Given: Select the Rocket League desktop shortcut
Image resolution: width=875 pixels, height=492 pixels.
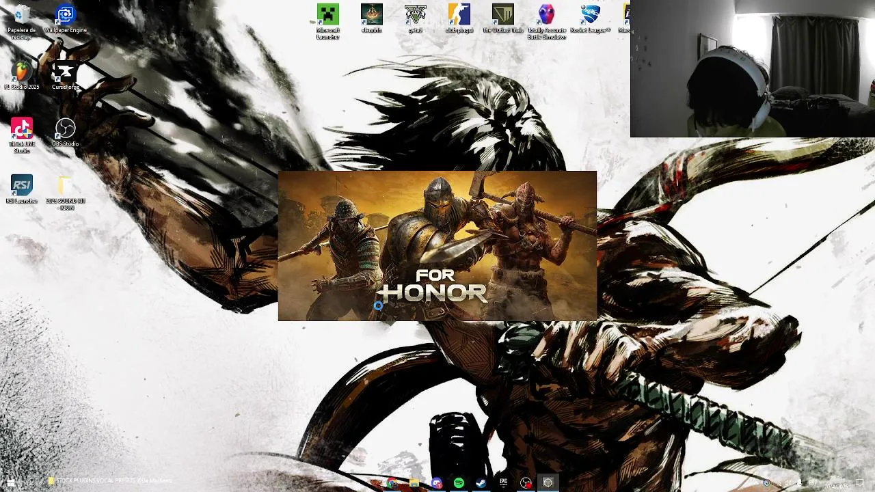Looking at the screenshot, I should pos(591,18).
